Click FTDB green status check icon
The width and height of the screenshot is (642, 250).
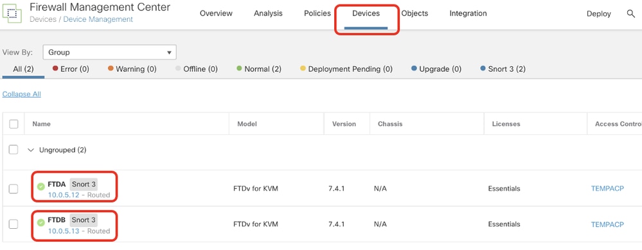point(41,222)
